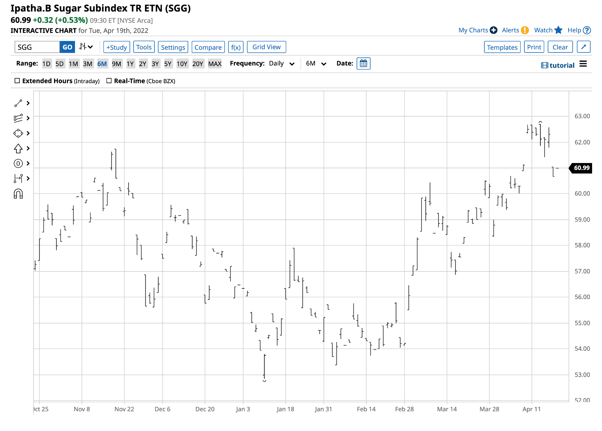Select the 1M range
The height and width of the screenshot is (431, 602).
[x=73, y=63]
